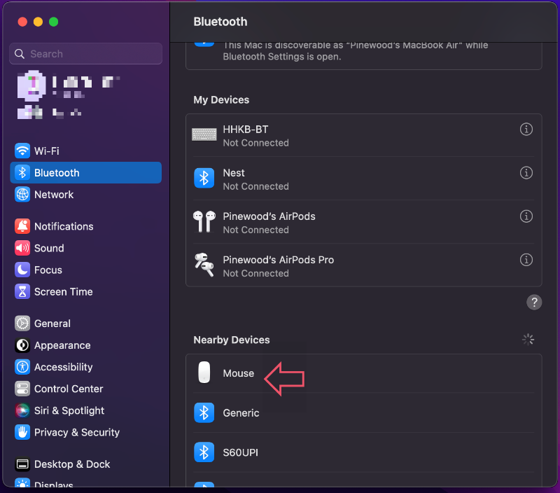Select Screen Time in the sidebar
The image size is (560, 493).
(85, 291)
